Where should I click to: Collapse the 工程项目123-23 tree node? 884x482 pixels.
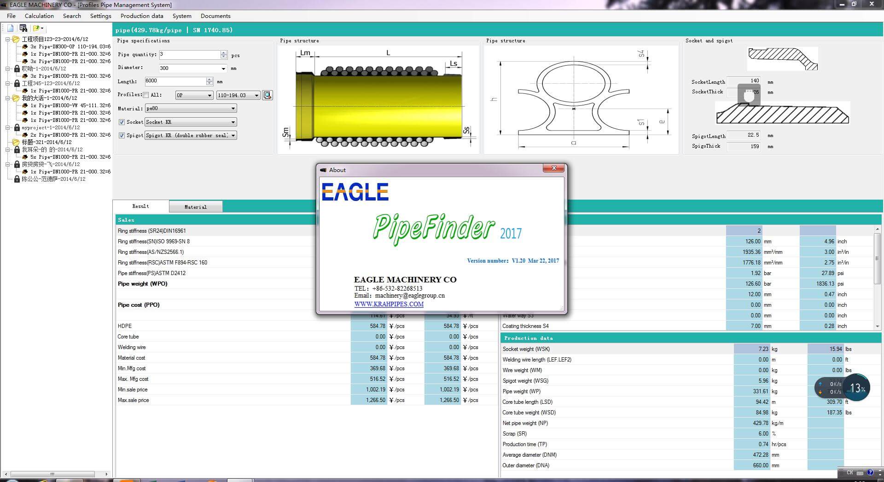coord(8,39)
